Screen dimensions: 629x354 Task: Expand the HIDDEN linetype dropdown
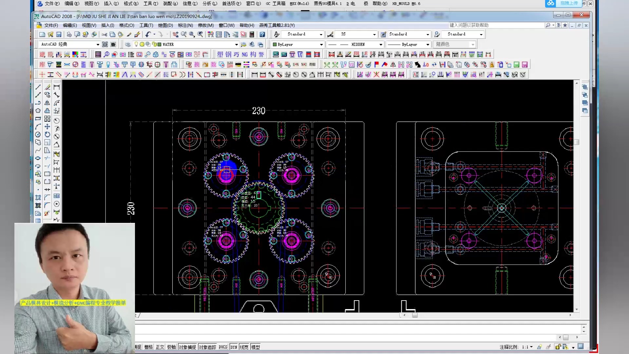click(x=381, y=45)
